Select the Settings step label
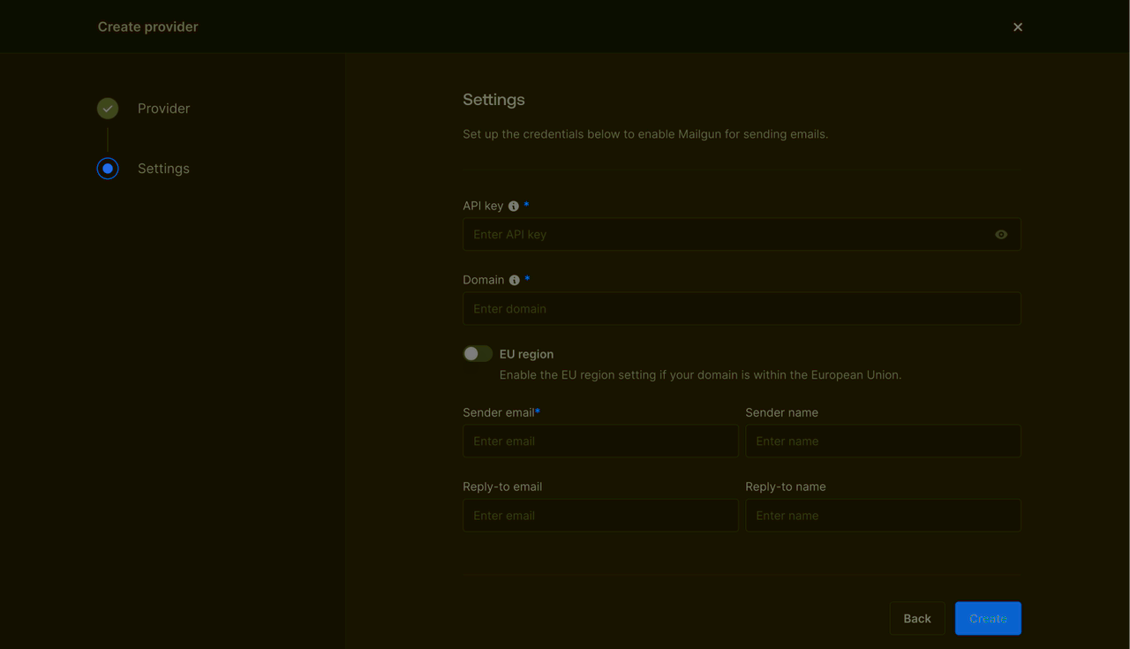 (x=163, y=169)
